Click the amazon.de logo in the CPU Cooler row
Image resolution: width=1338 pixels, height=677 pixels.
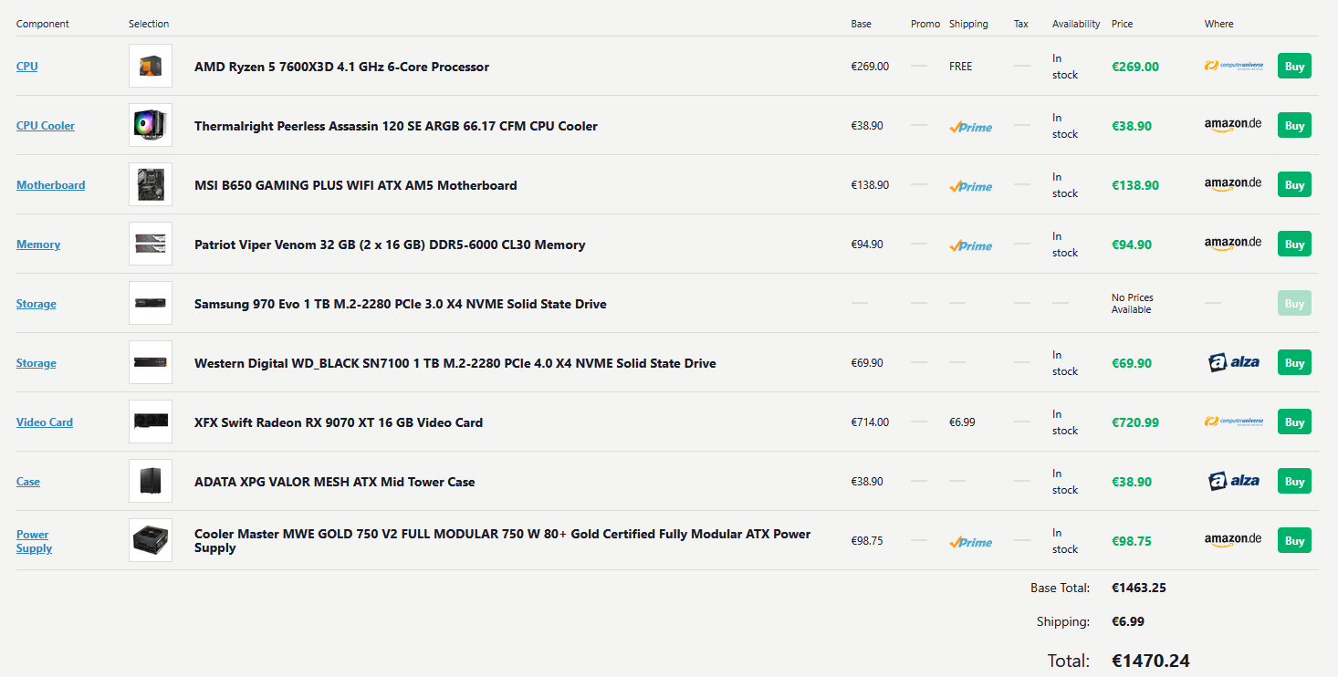tap(1233, 125)
